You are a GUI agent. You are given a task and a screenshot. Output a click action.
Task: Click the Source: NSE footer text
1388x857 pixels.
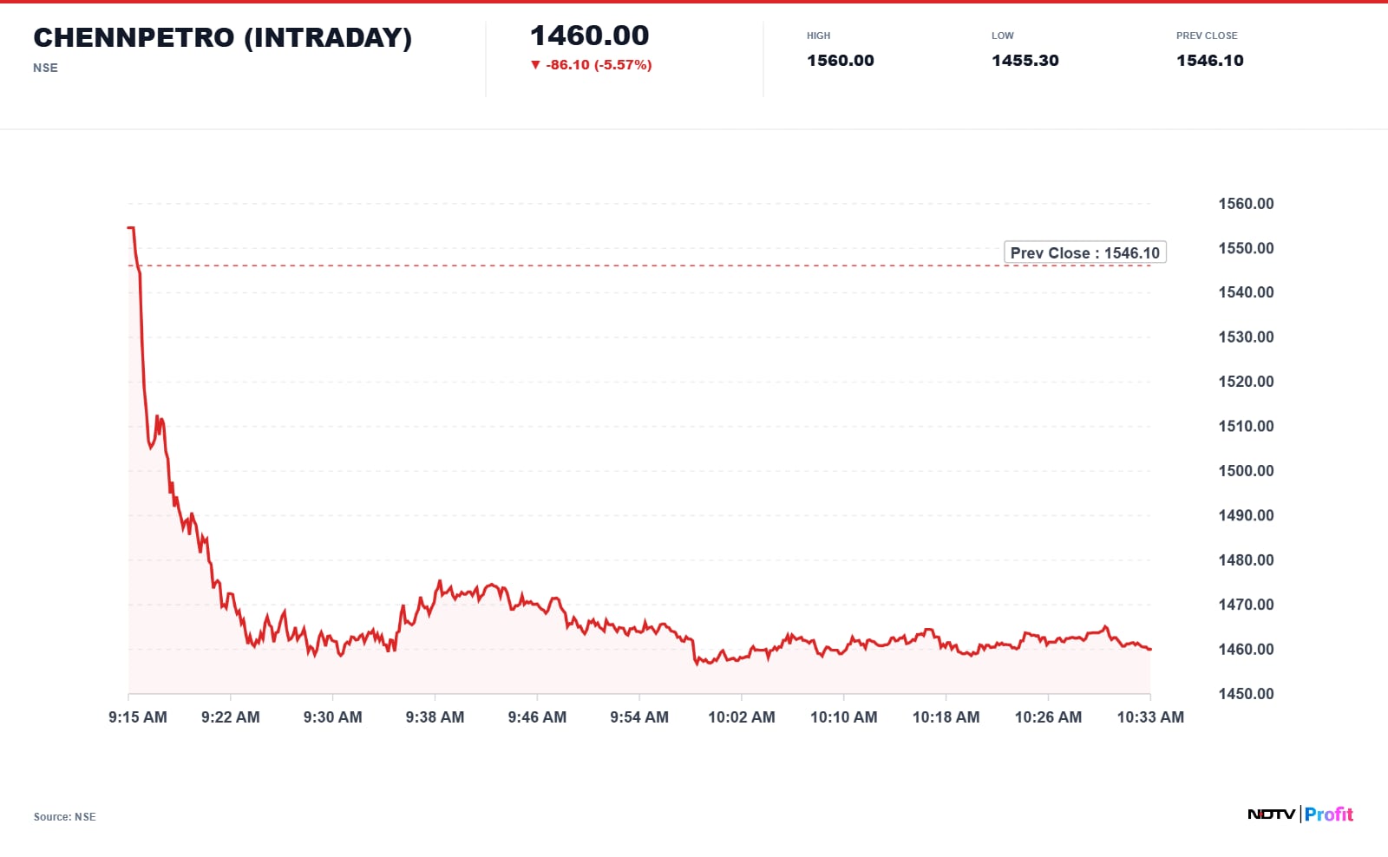click(x=65, y=817)
